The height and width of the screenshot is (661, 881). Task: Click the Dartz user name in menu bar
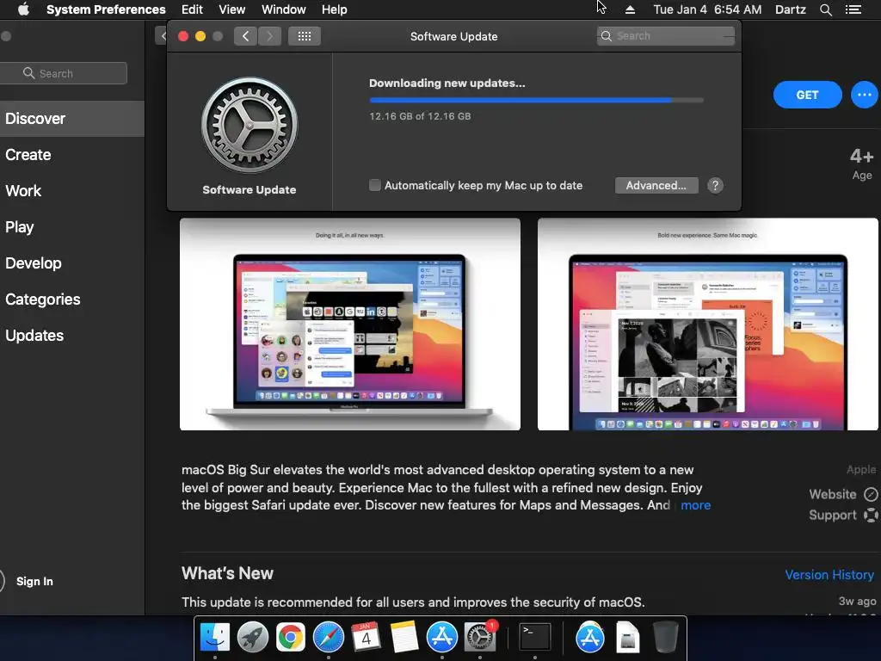(x=790, y=9)
